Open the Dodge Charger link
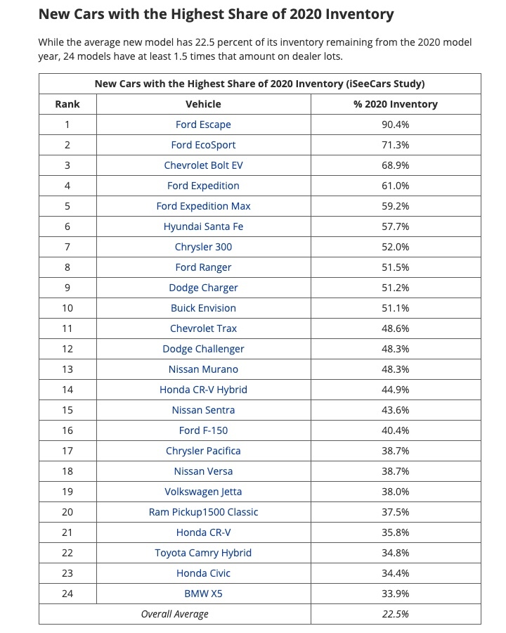This screenshot has width=506, height=633. click(203, 288)
